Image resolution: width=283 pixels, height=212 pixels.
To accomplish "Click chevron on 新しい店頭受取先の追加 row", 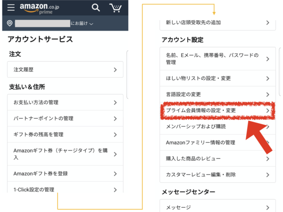I will pyautogui.click(x=267, y=23).
